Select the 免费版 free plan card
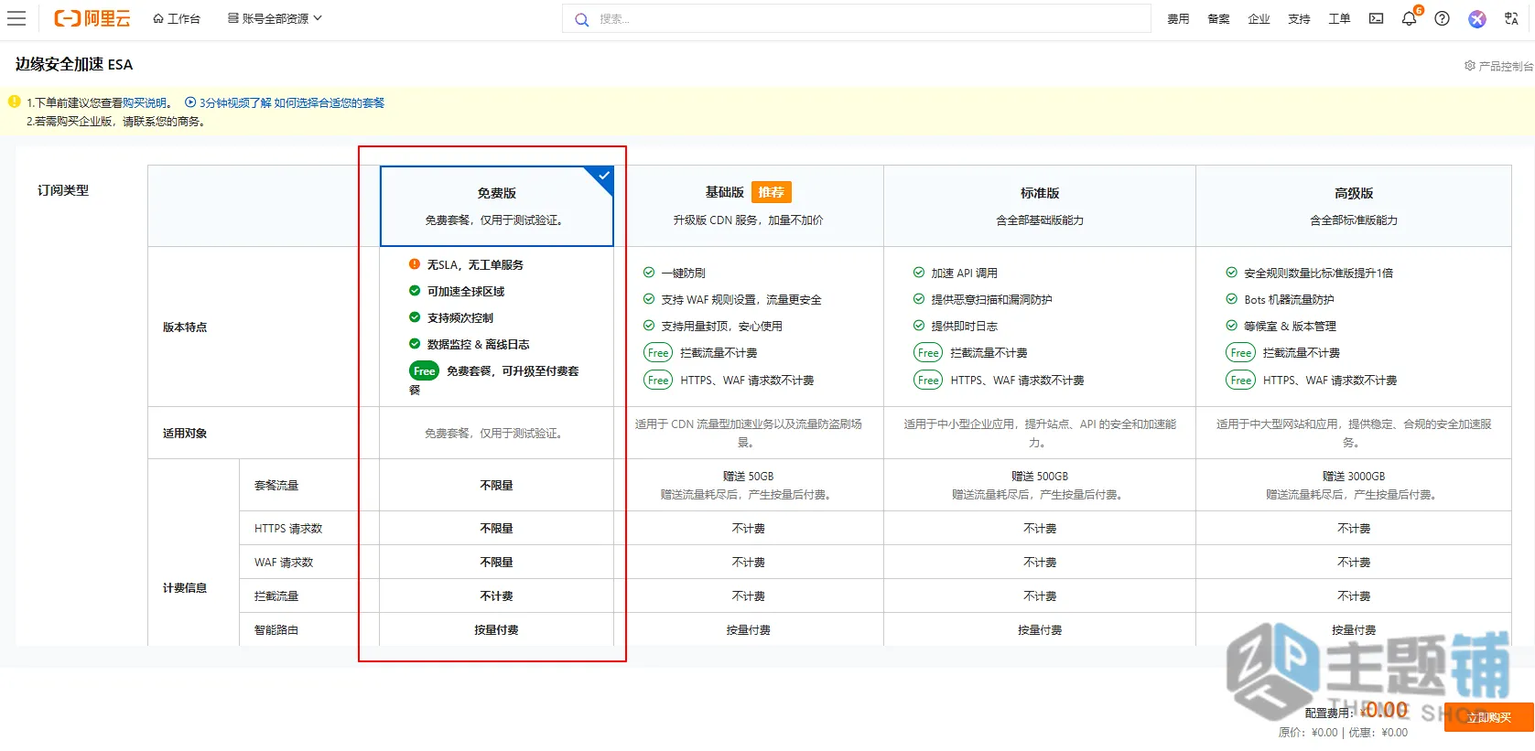 [496, 206]
